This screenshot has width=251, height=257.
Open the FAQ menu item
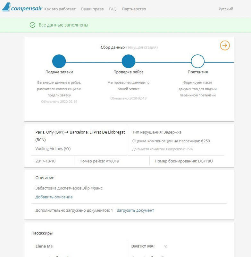point(113,9)
